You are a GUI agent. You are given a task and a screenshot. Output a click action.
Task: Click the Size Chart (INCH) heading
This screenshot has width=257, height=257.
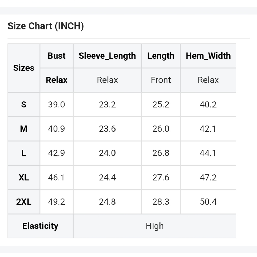(46, 26)
